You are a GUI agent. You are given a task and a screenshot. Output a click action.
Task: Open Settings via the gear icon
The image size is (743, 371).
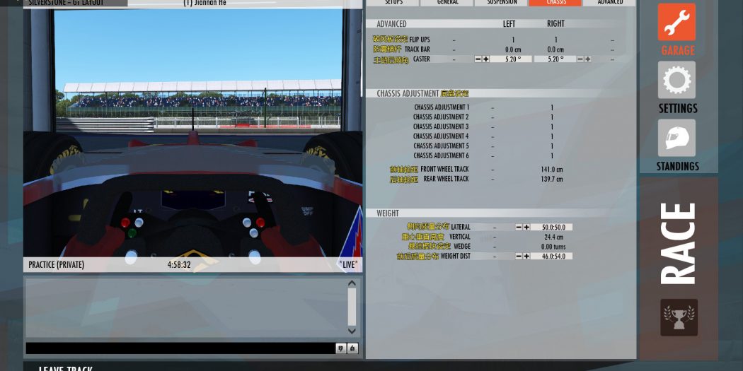click(x=676, y=79)
